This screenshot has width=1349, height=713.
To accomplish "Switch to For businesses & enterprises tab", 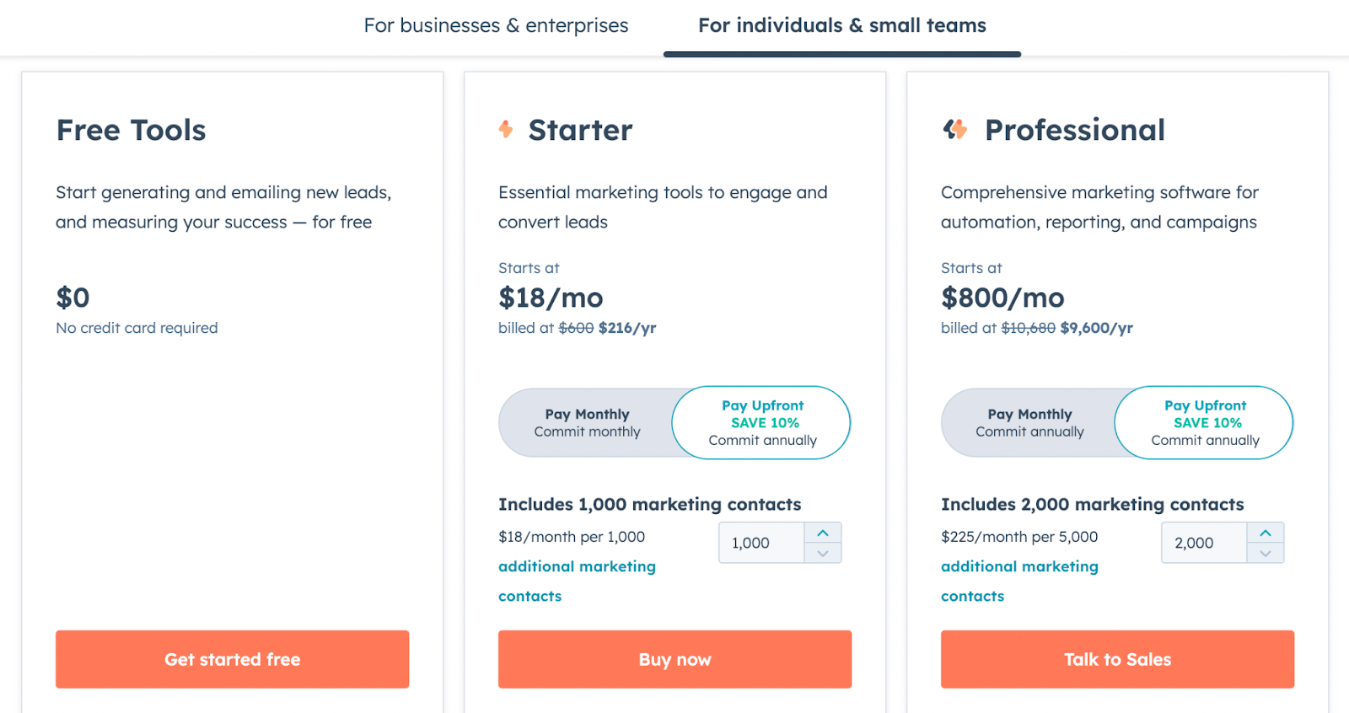I will 496,25.
